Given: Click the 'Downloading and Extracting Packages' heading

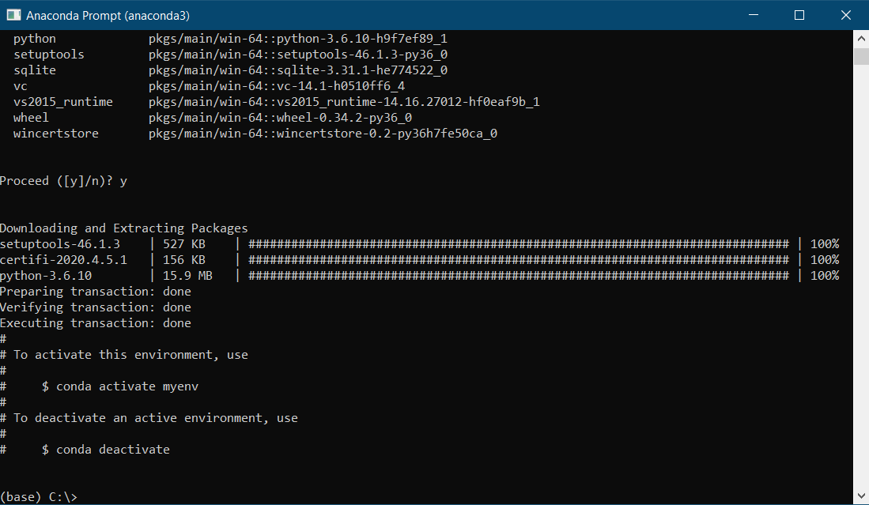Looking at the screenshot, I should [123, 228].
